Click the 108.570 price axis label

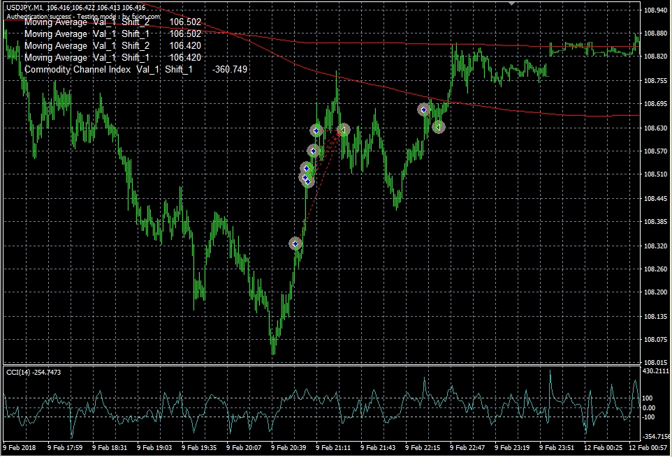[656, 151]
